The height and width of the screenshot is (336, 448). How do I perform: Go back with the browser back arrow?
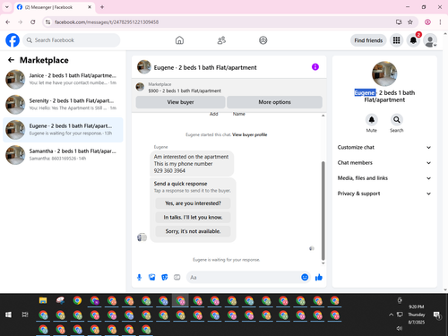8,22
